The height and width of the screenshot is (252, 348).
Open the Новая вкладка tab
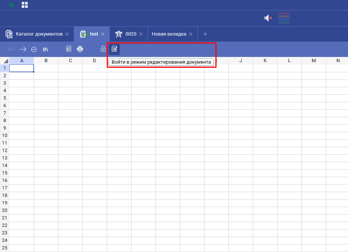pos(169,34)
